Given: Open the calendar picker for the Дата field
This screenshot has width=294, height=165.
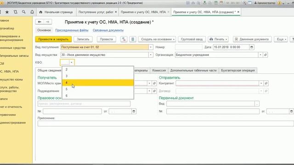Looking at the screenshot, I should (252, 47).
